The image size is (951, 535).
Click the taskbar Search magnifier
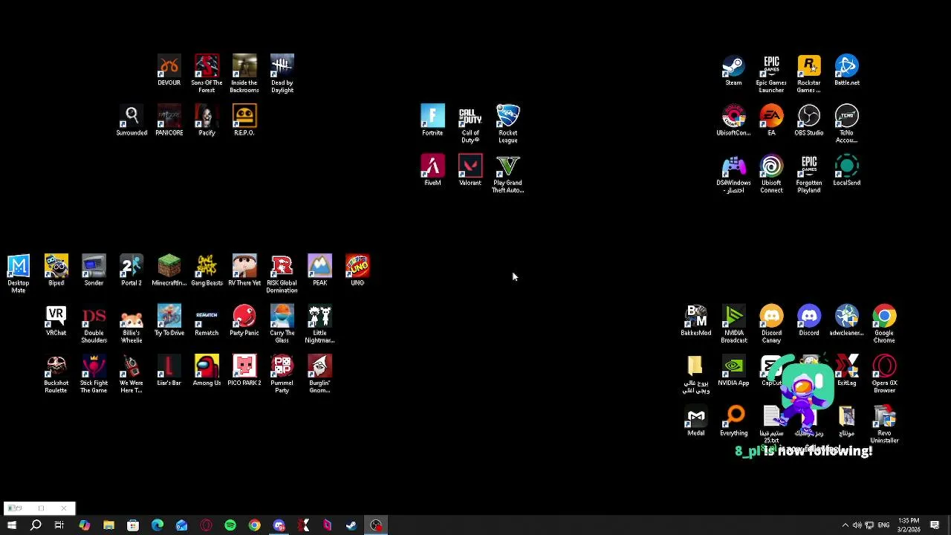[x=36, y=525]
